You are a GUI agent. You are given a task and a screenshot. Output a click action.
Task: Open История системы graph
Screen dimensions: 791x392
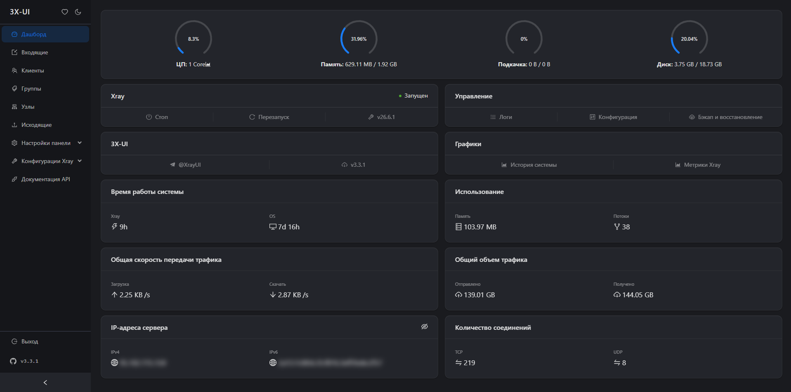coord(529,165)
